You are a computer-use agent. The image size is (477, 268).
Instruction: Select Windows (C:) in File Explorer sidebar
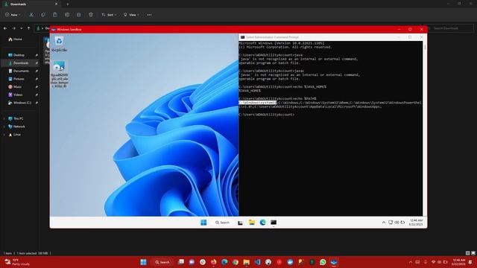[x=20, y=103]
